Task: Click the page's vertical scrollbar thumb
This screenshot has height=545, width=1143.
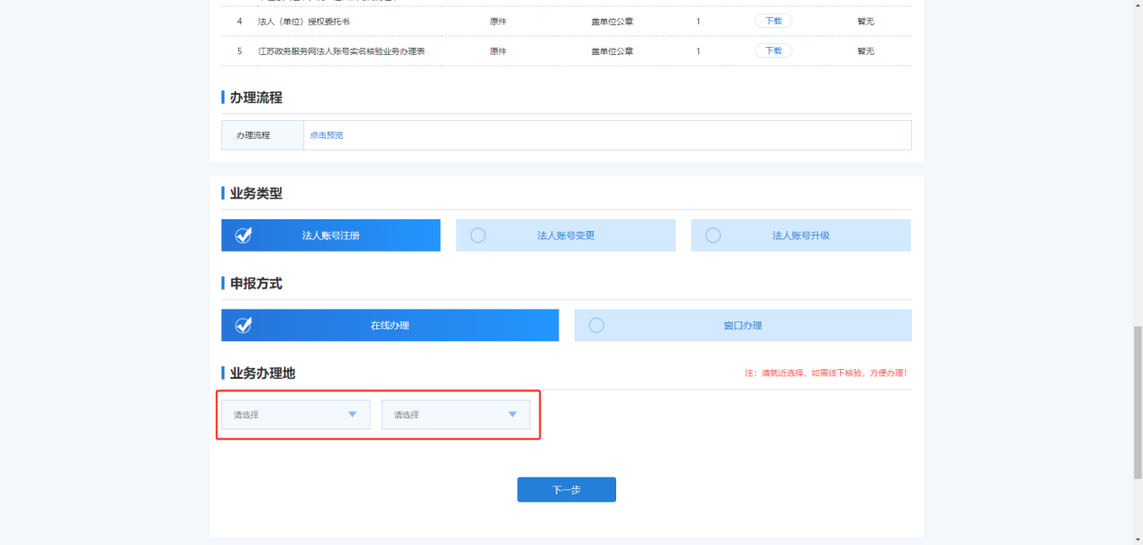Action: point(1137,402)
